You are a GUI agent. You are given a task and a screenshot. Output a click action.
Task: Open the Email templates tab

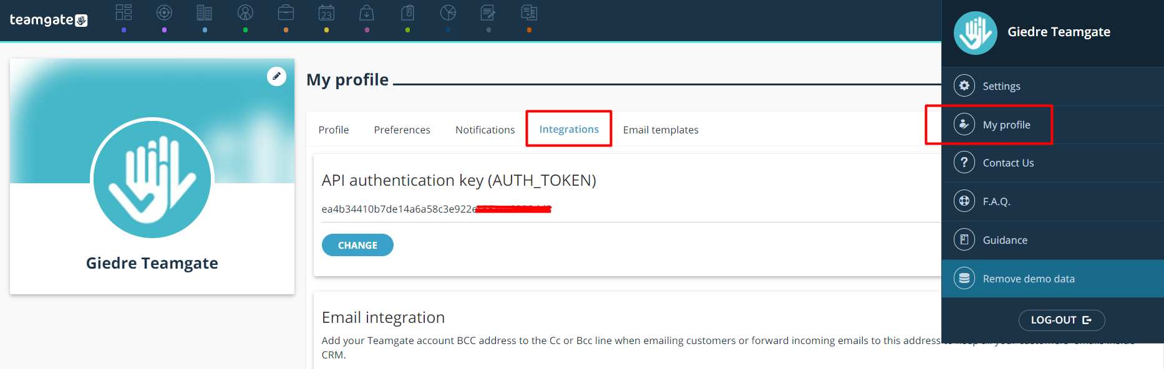(x=661, y=130)
